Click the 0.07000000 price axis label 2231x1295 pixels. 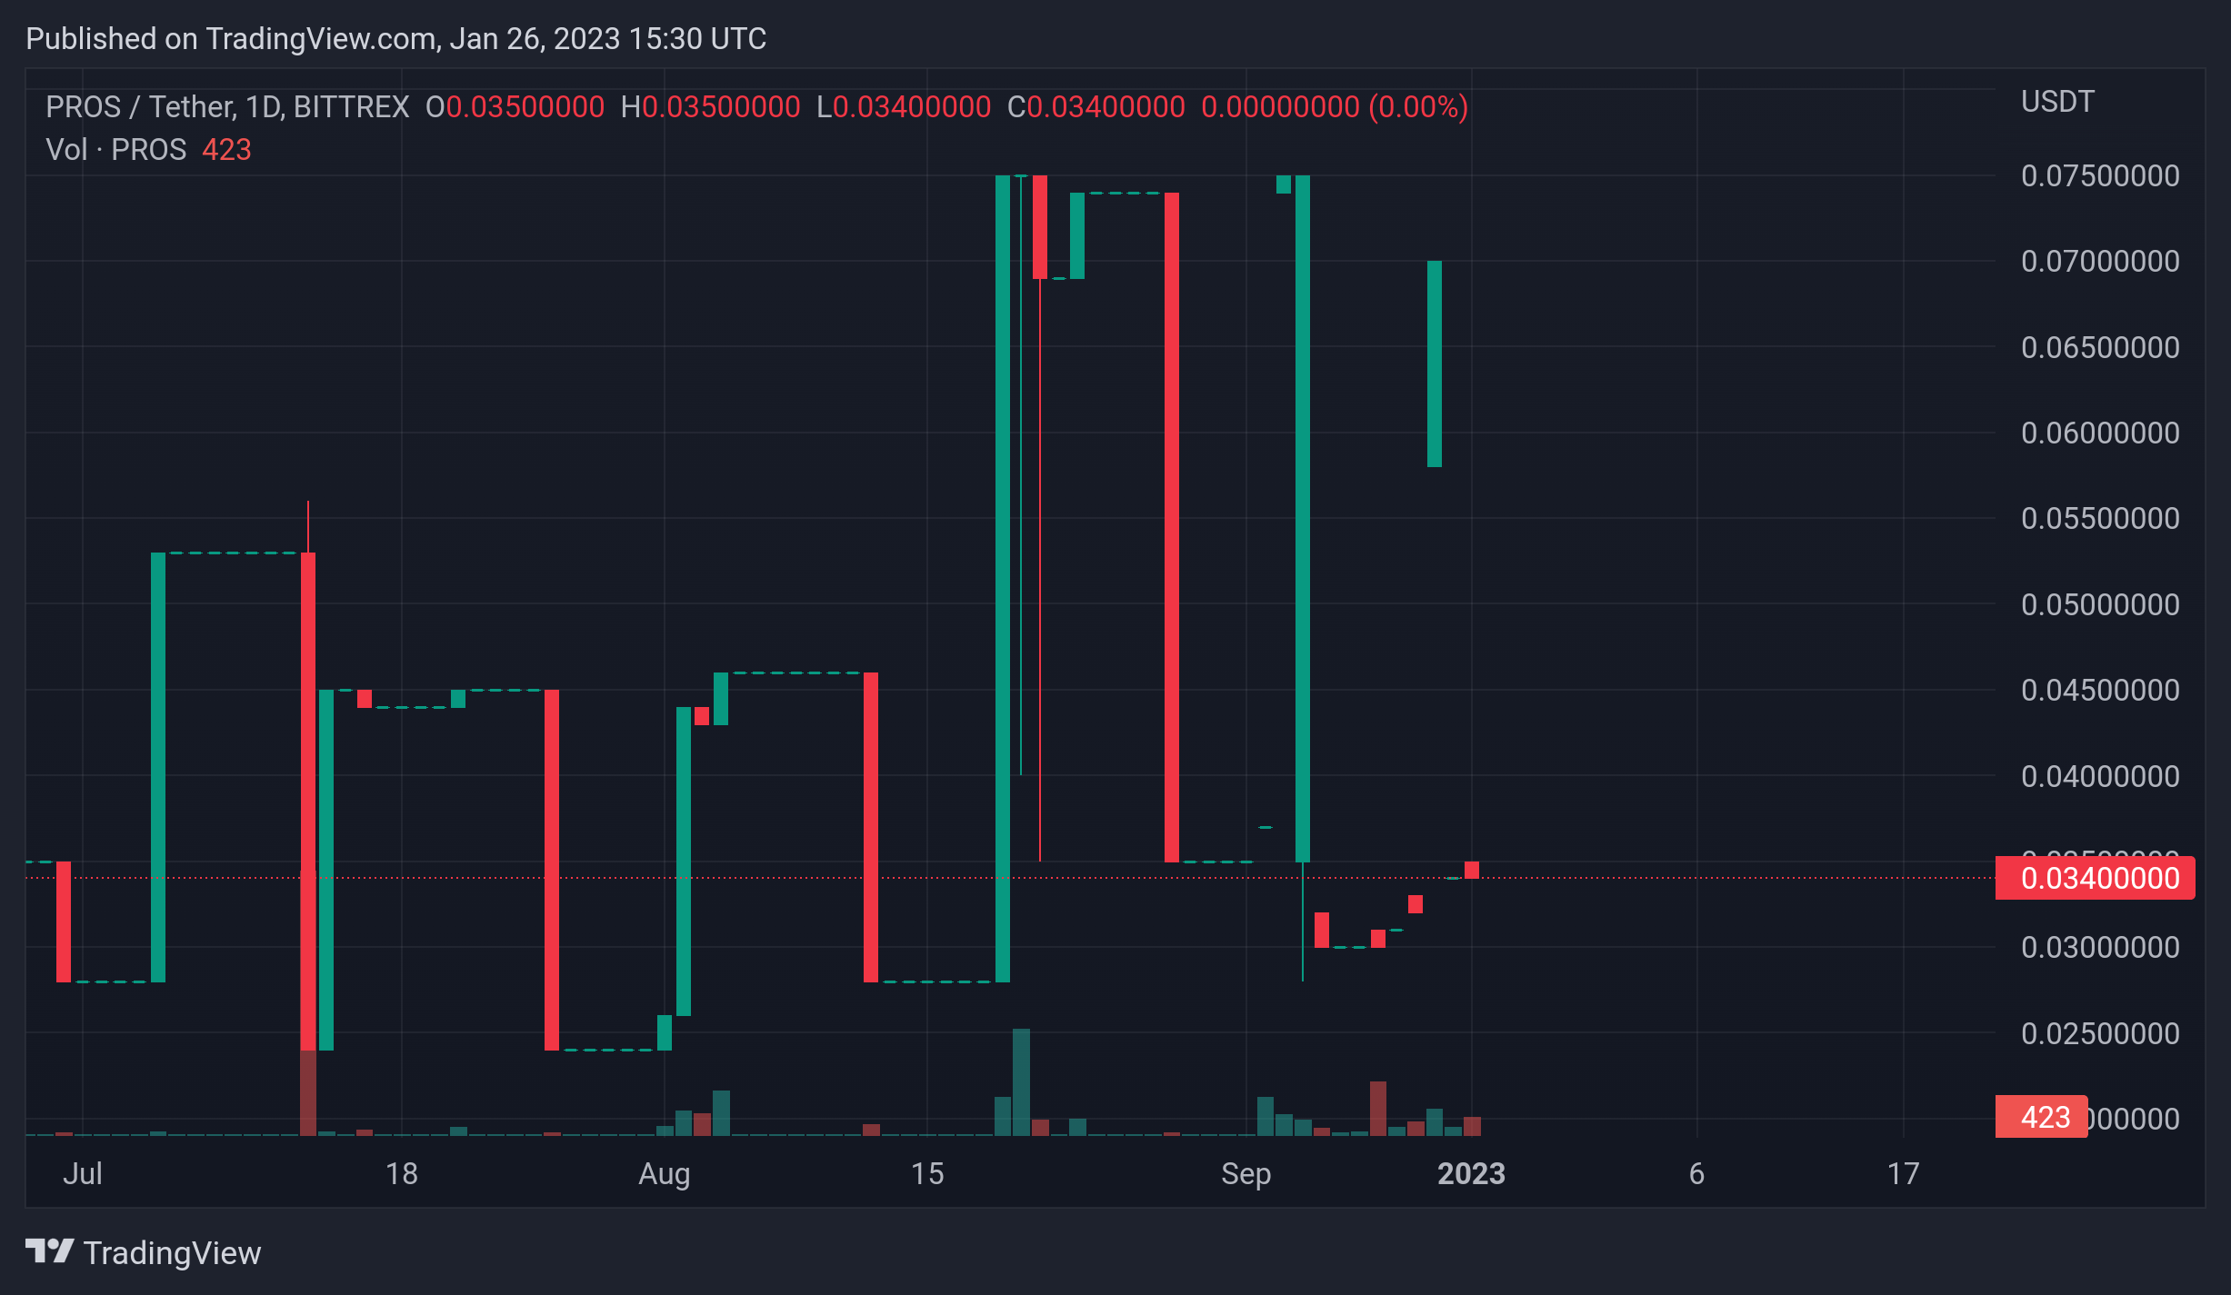(2100, 262)
